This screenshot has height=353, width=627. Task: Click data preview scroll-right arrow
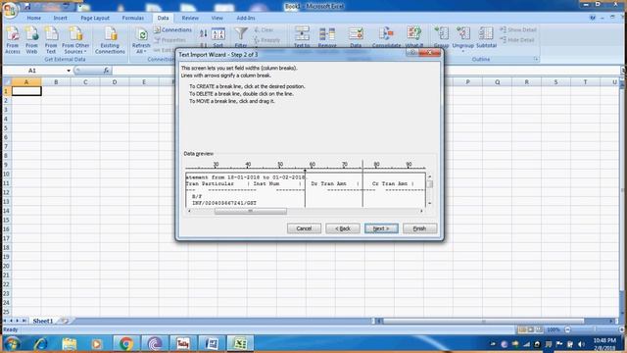click(x=421, y=211)
